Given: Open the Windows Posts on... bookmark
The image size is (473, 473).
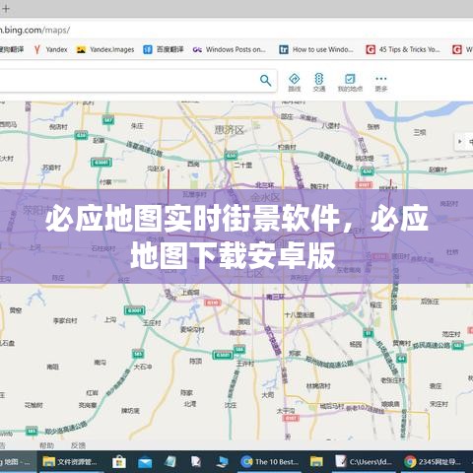Looking at the screenshot, I should (230, 49).
